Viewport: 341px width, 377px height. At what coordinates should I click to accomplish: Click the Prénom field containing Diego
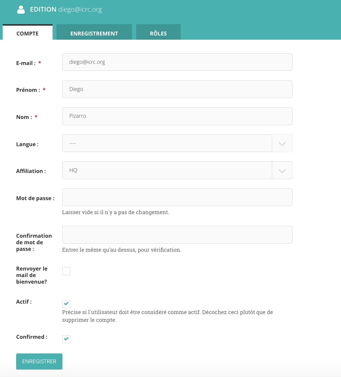pyautogui.click(x=177, y=89)
